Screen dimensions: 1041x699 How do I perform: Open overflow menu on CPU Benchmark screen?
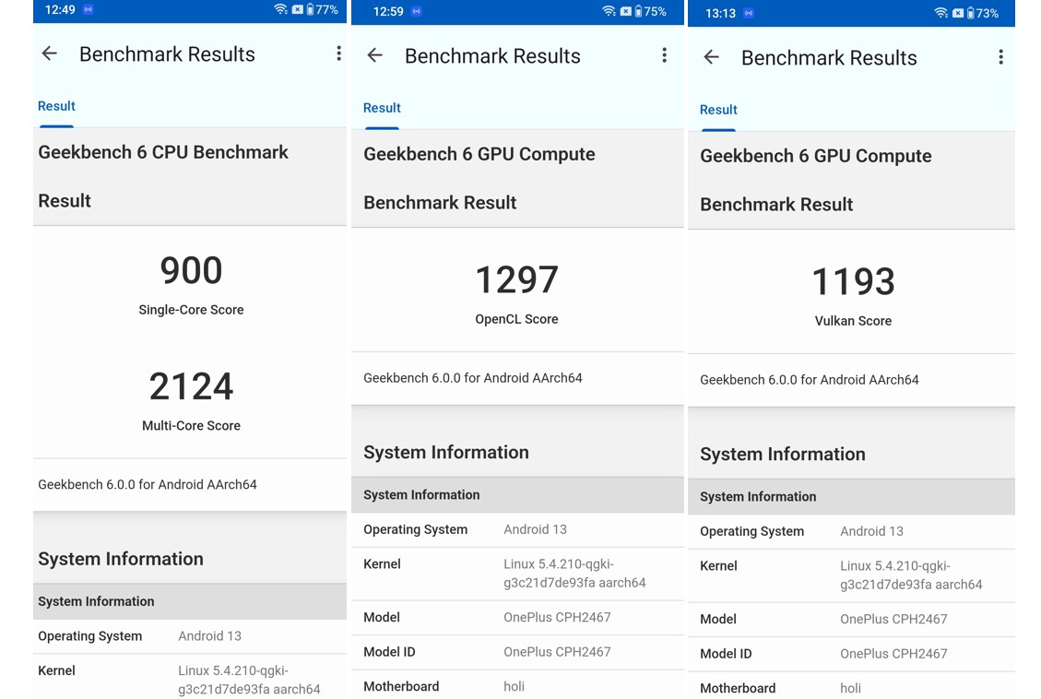point(338,53)
